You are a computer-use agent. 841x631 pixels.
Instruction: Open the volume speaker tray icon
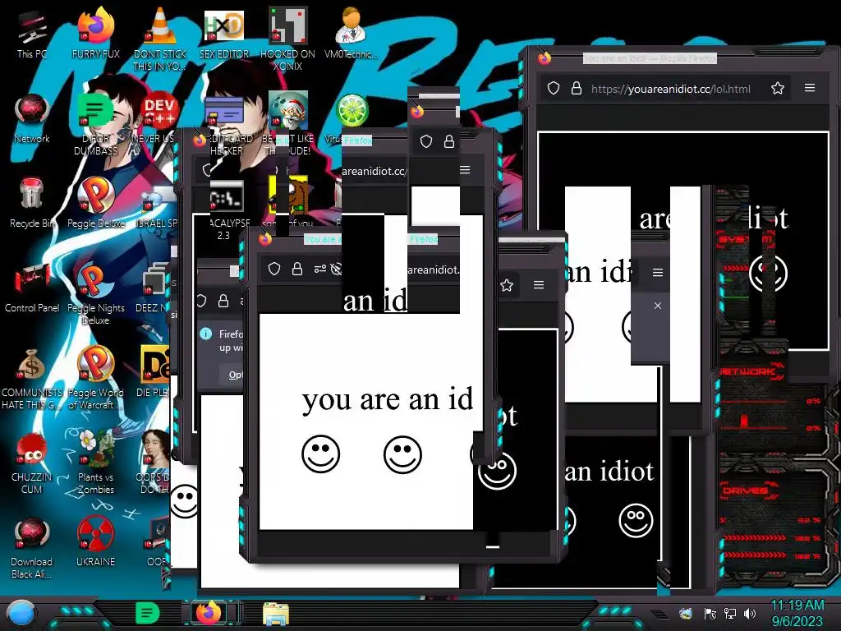point(750,613)
